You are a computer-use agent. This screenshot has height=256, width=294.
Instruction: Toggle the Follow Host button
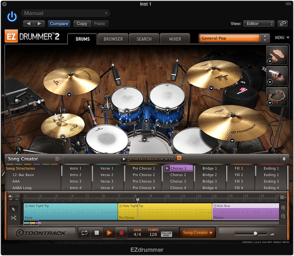(x=166, y=234)
